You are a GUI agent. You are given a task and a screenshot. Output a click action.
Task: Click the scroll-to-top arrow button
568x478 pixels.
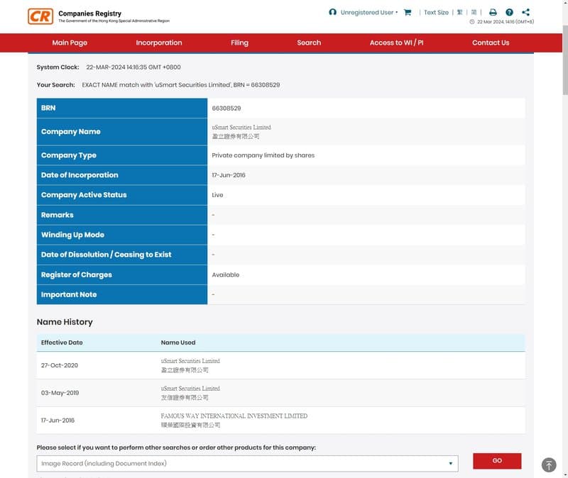pyautogui.click(x=549, y=465)
